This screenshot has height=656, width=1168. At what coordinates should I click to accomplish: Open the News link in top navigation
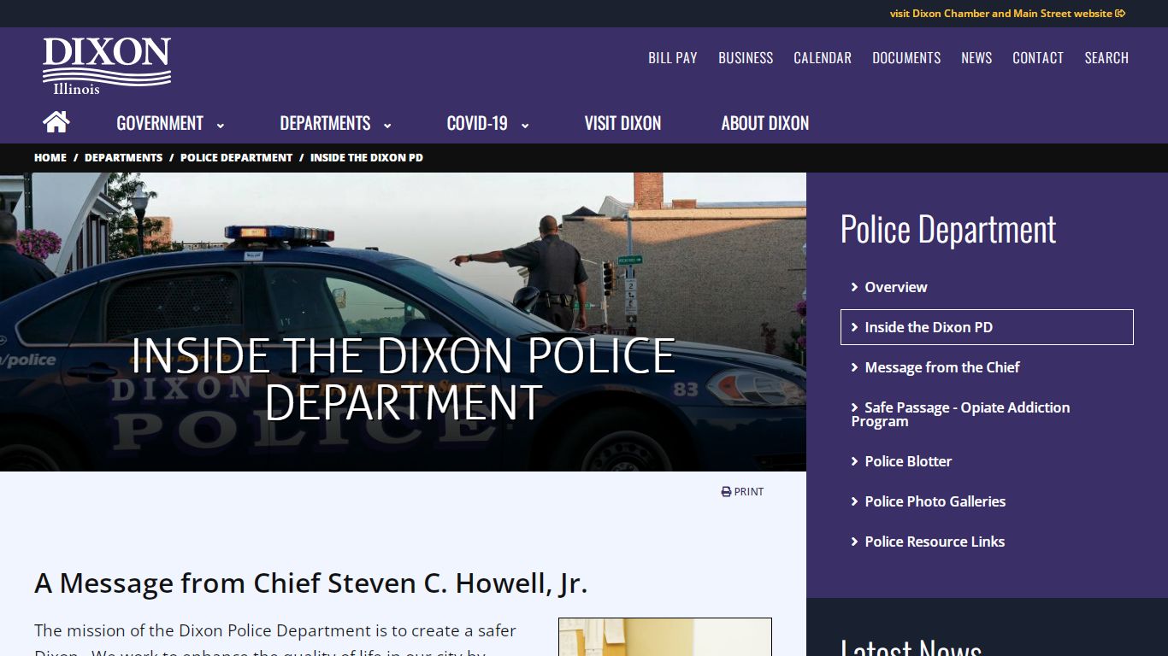click(x=976, y=58)
